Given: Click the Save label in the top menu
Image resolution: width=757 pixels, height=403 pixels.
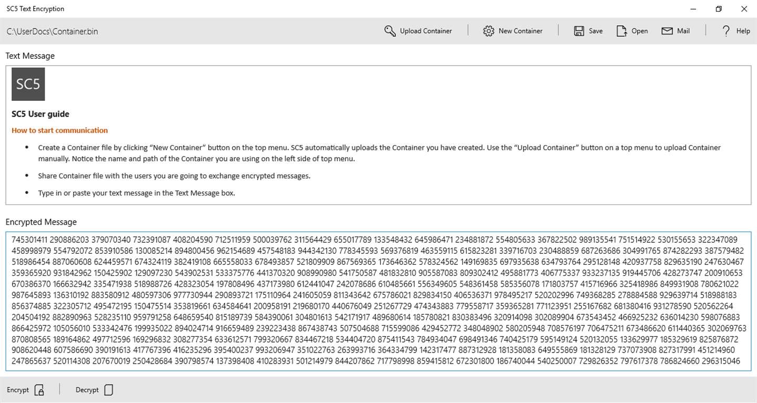Looking at the screenshot, I should pos(596,31).
